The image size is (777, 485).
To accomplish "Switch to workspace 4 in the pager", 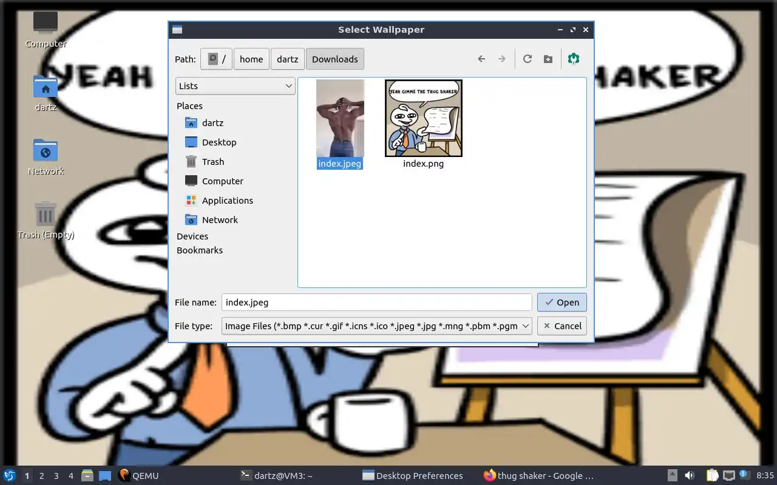I will point(71,476).
